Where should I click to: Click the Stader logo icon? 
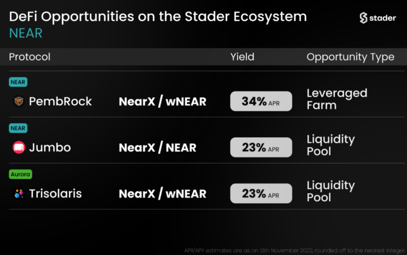(x=363, y=18)
